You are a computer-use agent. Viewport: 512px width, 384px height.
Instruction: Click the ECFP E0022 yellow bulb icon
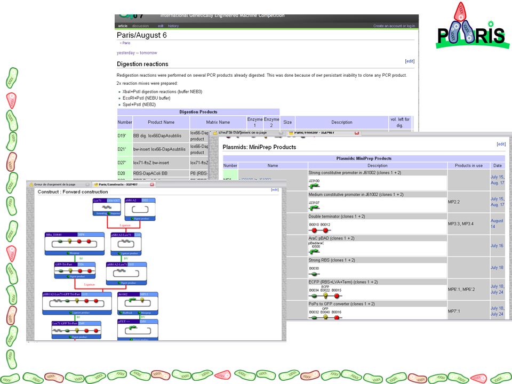click(x=325, y=295)
